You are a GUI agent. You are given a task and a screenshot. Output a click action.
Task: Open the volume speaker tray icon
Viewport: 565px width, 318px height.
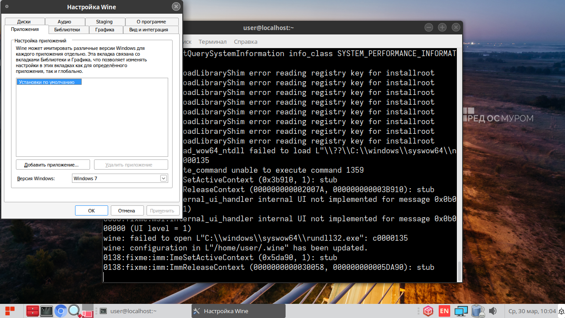coord(493,311)
